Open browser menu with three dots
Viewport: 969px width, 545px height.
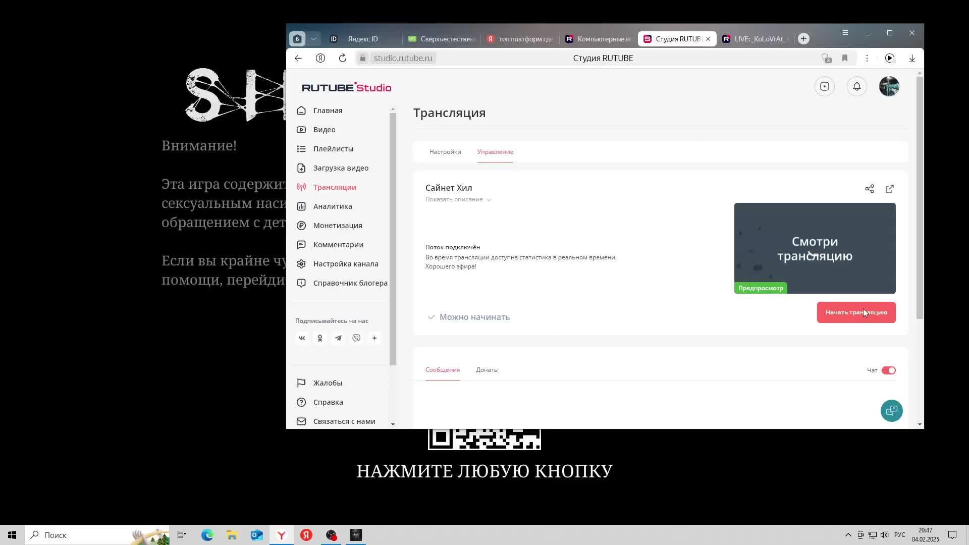(x=867, y=58)
